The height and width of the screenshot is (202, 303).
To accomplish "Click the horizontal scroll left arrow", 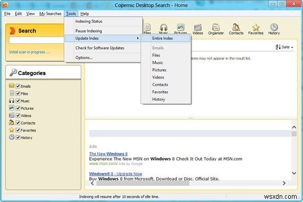I will coord(92,183).
